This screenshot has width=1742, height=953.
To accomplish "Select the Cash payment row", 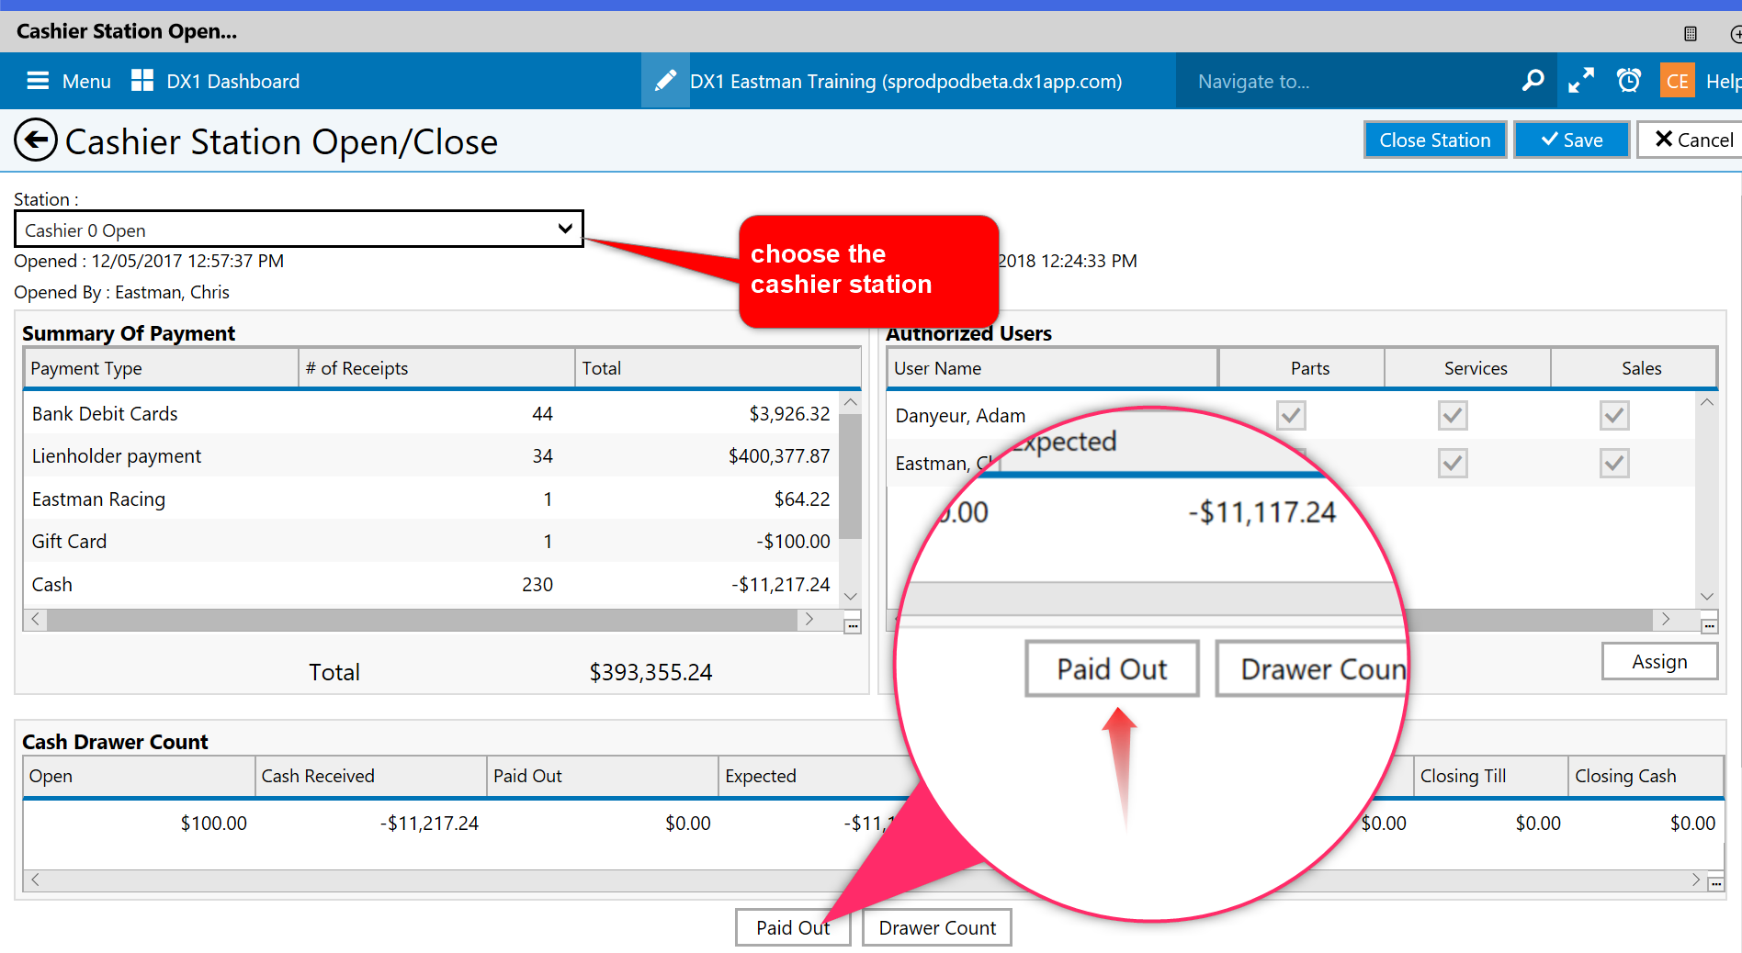I will [x=431, y=584].
